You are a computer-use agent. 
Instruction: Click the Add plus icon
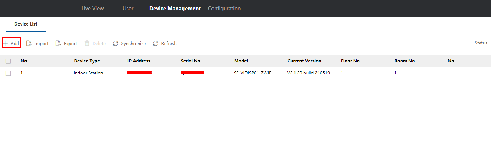pos(5,43)
